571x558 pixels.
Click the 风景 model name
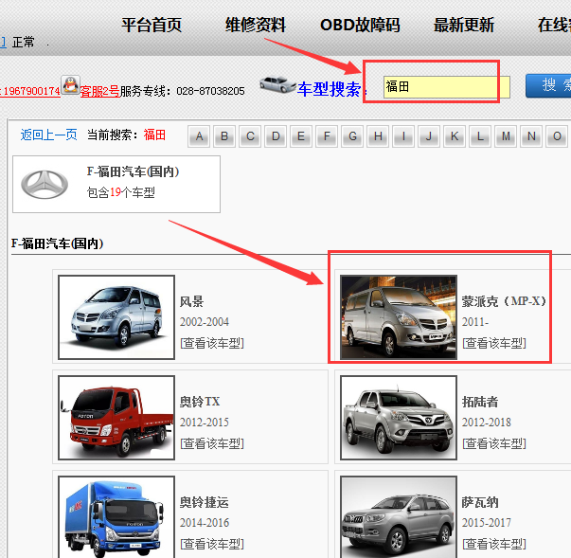pos(191,301)
